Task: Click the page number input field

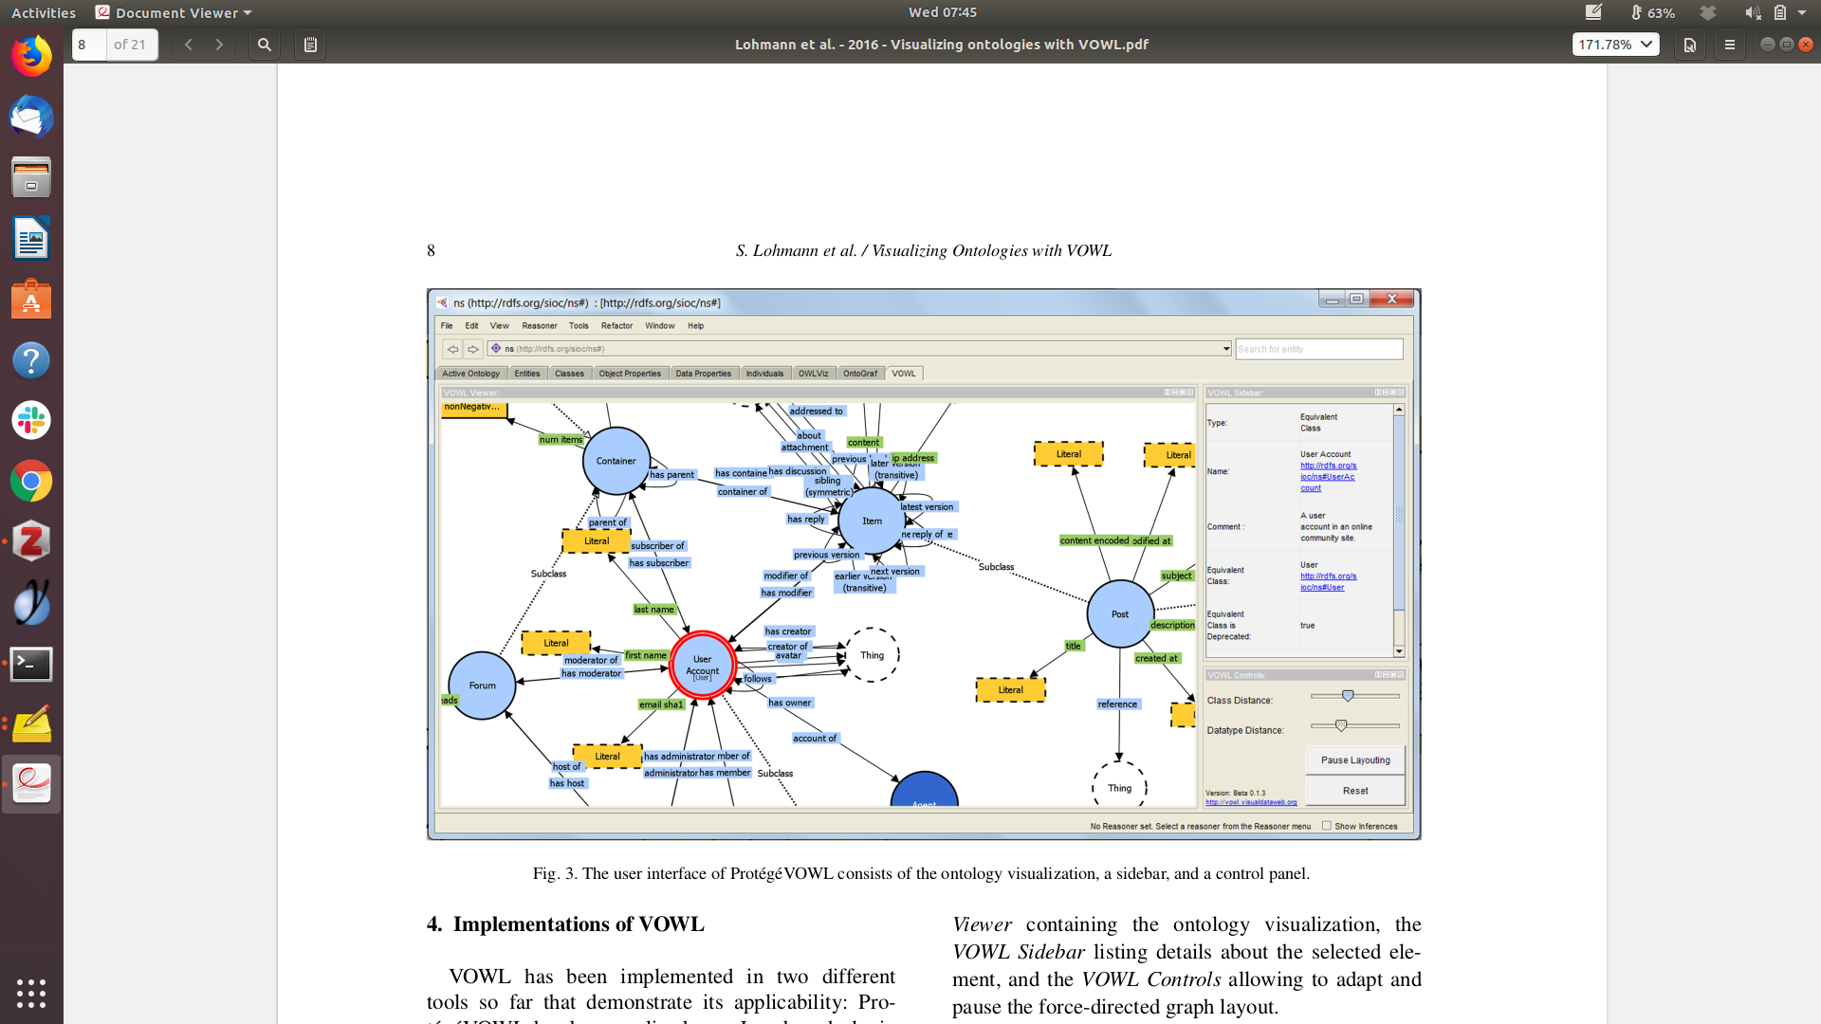Action: [89, 45]
